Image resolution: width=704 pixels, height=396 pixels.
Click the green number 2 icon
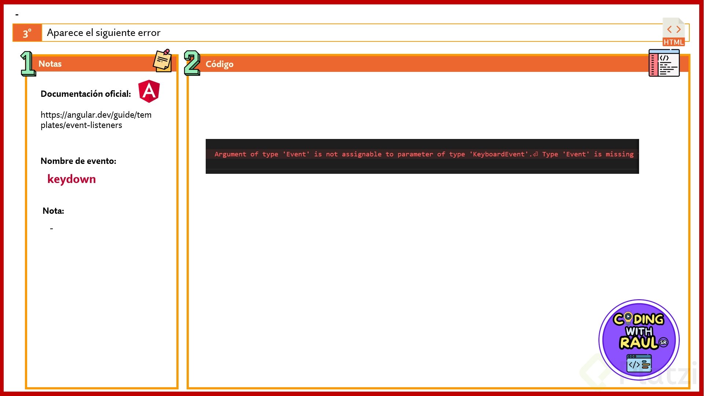pos(192,63)
